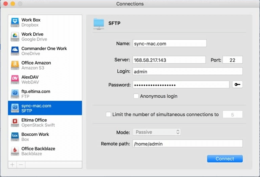Click the Connect button
The height and width of the screenshot is (177, 260).
[225, 158]
